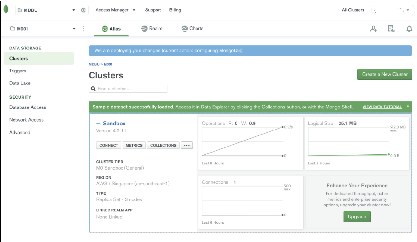Click the METRICS button
This screenshot has height=242, width=417.
pyautogui.click(x=134, y=145)
